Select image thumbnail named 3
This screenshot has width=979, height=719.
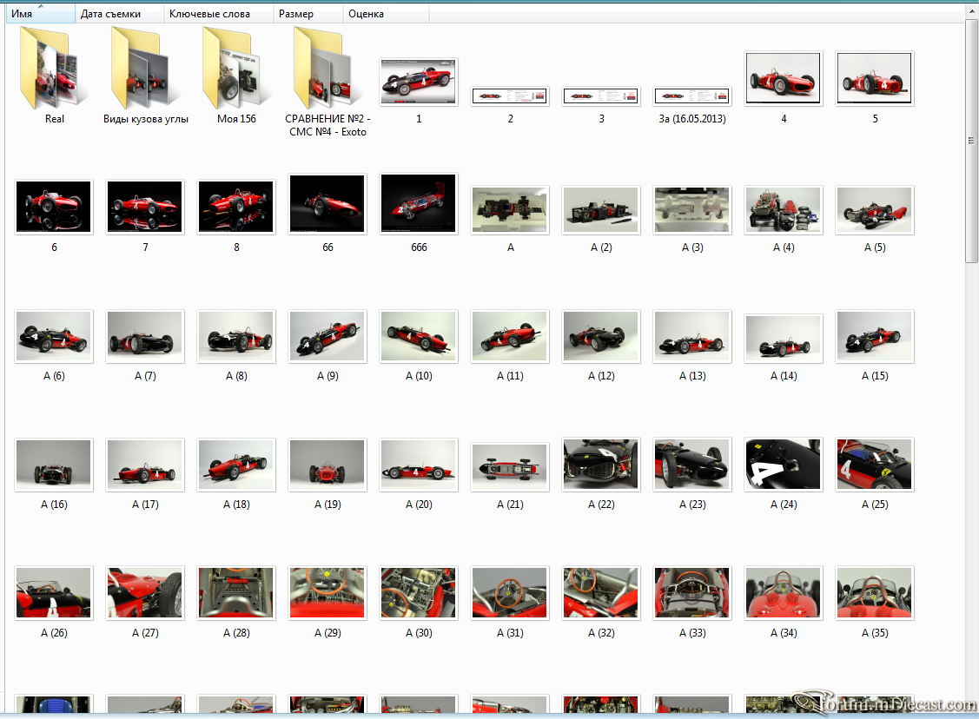coord(600,96)
